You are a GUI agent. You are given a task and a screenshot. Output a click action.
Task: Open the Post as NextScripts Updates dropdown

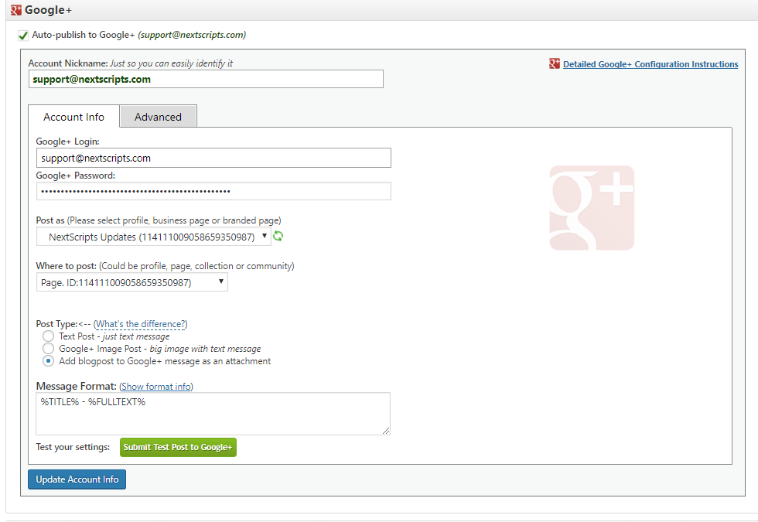click(154, 237)
